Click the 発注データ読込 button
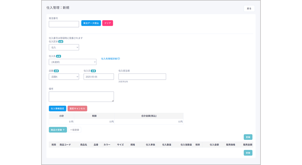The image size is (302, 165). pos(91,23)
